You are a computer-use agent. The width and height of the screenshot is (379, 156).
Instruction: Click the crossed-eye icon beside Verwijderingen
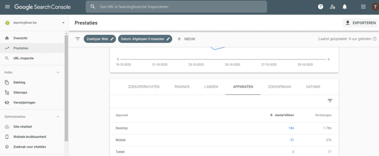click(x=7, y=103)
